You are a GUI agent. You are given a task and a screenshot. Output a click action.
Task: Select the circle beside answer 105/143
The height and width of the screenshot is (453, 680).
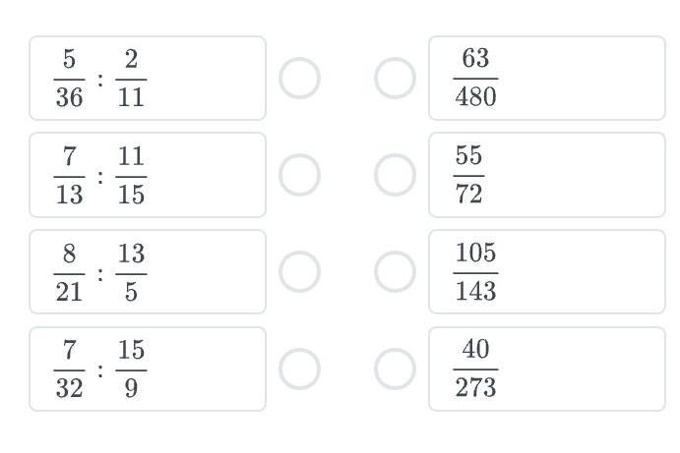tap(395, 272)
